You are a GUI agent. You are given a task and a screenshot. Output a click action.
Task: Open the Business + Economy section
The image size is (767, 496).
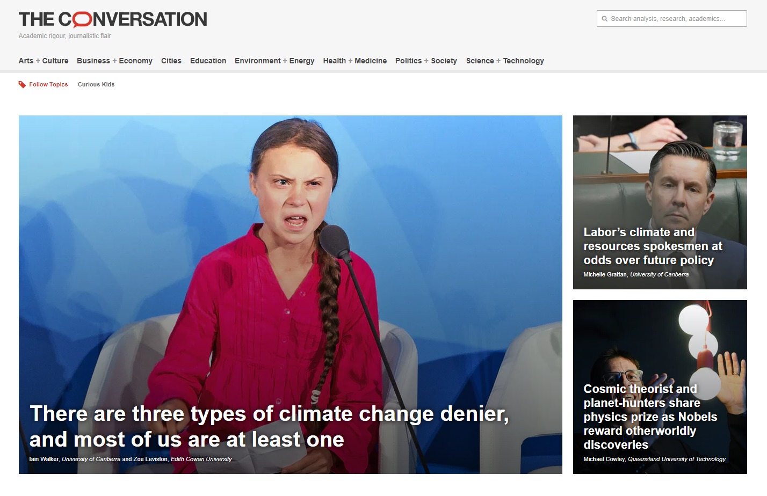114,61
